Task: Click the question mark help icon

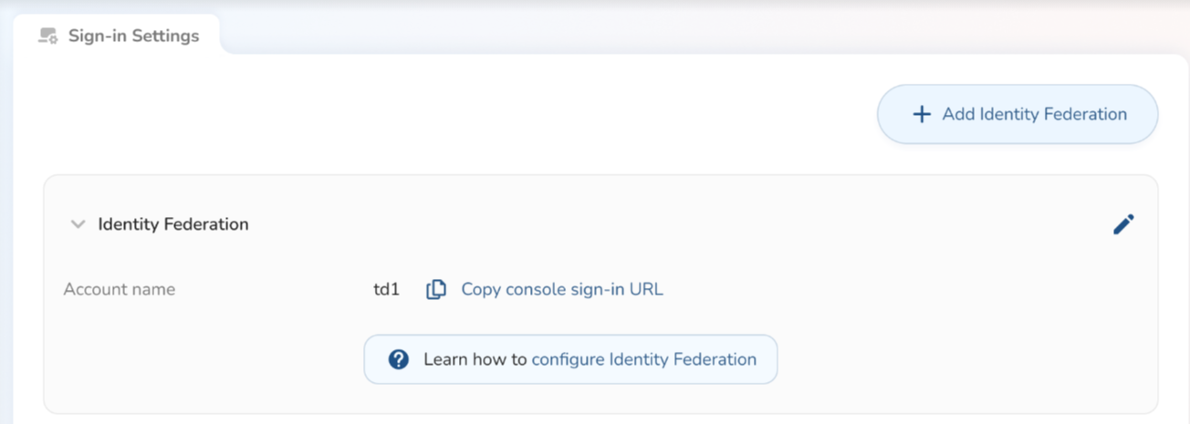Action: point(398,359)
